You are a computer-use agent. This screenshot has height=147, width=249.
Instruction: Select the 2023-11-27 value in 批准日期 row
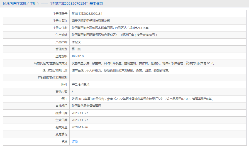click(x=80, y=113)
